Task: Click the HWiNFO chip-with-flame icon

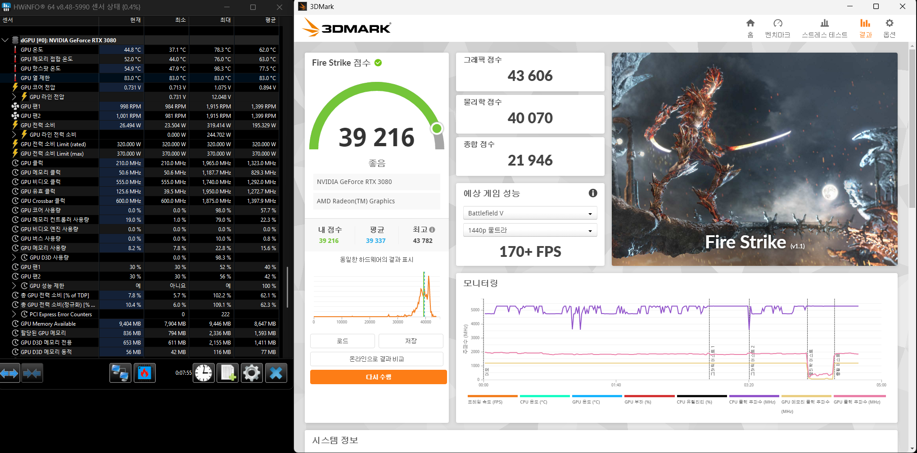Action: (145, 373)
